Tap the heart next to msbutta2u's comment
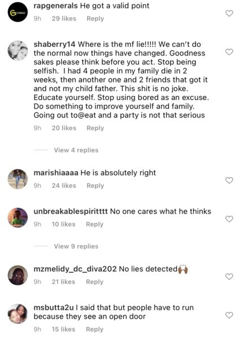Viewport: 247px width, 339px height. (x=229, y=315)
